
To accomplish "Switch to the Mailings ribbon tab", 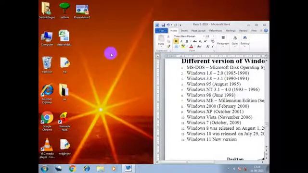I will pyautogui.click(x=231, y=31).
